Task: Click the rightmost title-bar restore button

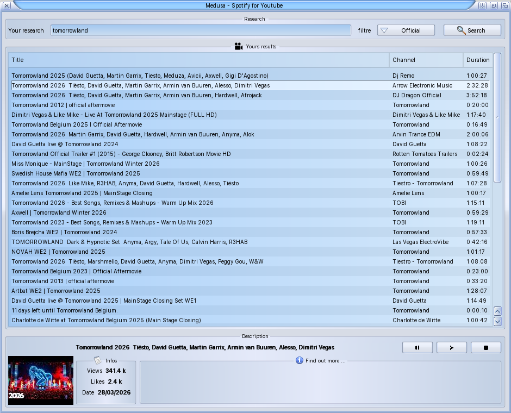Action: point(505,5)
